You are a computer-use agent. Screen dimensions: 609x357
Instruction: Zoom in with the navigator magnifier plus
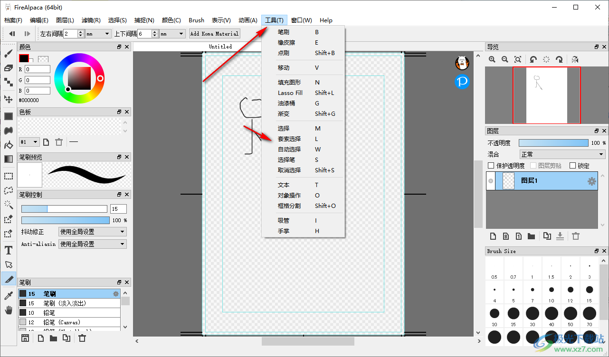492,59
